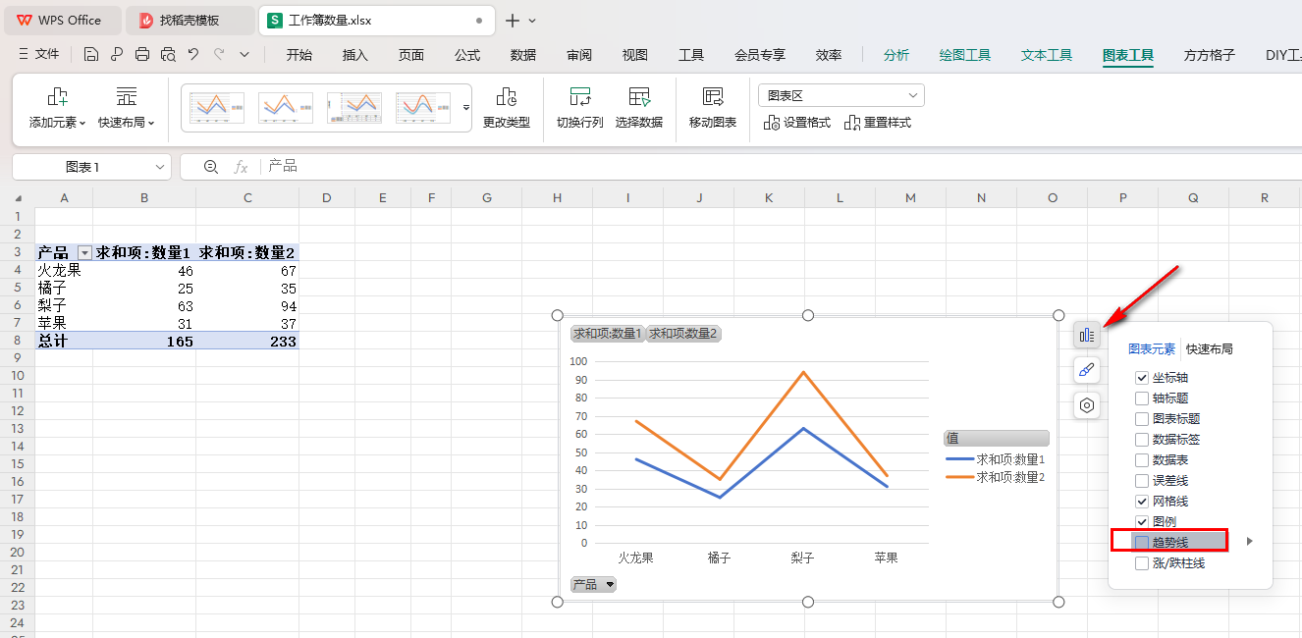Select the third chart style thumbnail
The image size is (1302, 638).
click(x=354, y=108)
